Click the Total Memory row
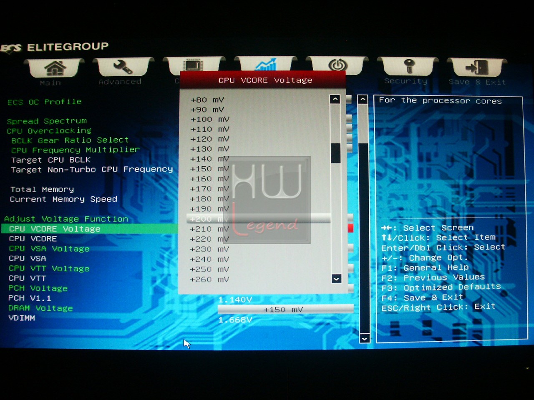 tap(42, 190)
